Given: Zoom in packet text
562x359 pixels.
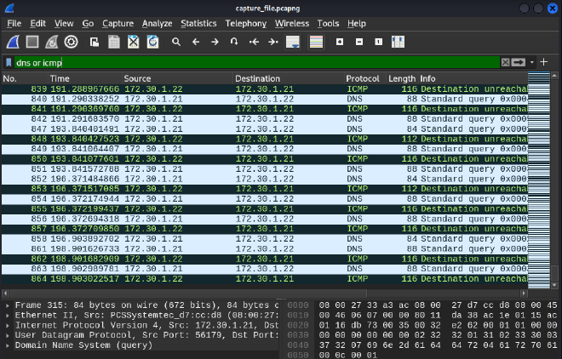Looking at the screenshot, I should coord(340,42).
